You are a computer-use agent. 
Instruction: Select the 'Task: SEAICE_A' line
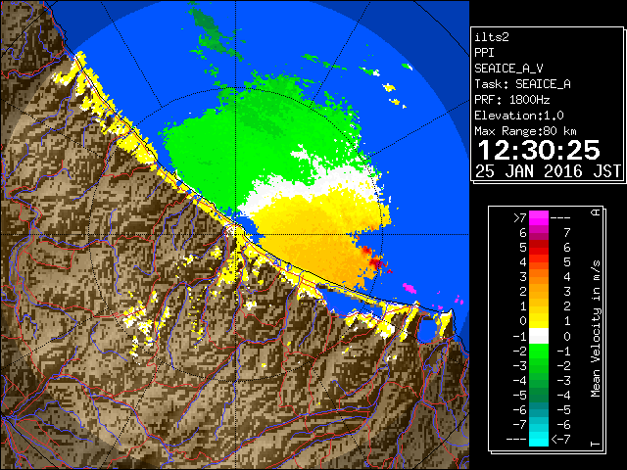pyautogui.click(x=522, y=84)
